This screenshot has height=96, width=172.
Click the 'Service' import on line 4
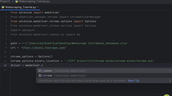(91, 26)
